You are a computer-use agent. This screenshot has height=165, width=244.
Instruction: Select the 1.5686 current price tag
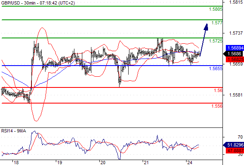pyautogui.click(x=233, y=54)
